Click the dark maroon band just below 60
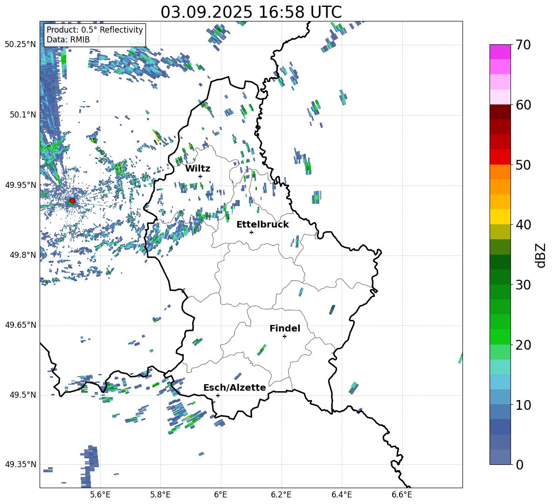Image resolution: width=552 pixels, height=504 pixels. pyautogui.click(x=500, y=112)
